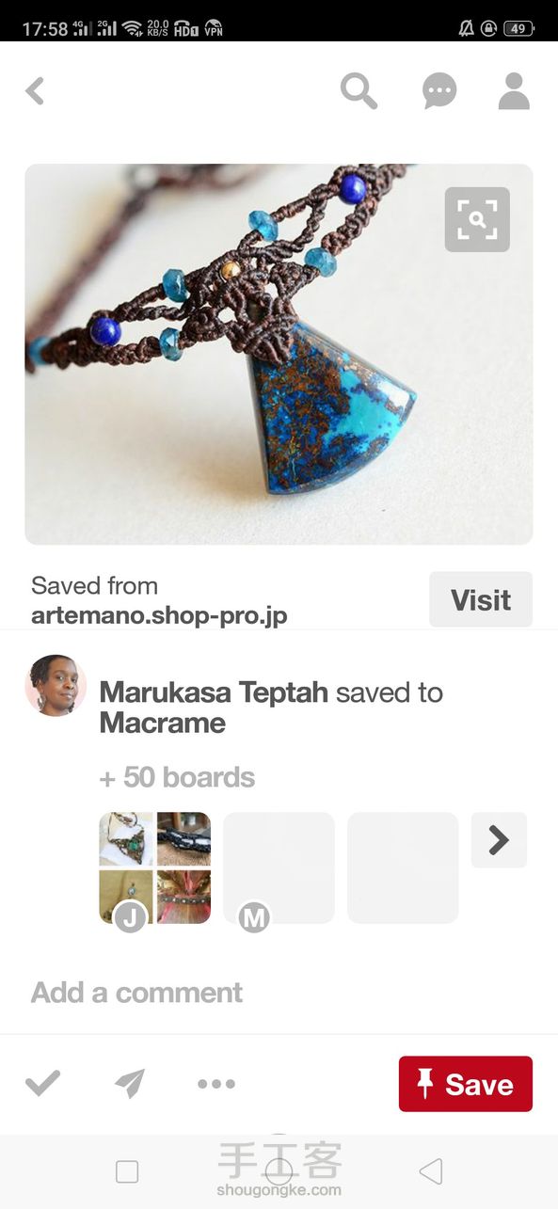558x1209 pixels.
Task: Show more boards with right chevron
Action: (x=499, y=840)
